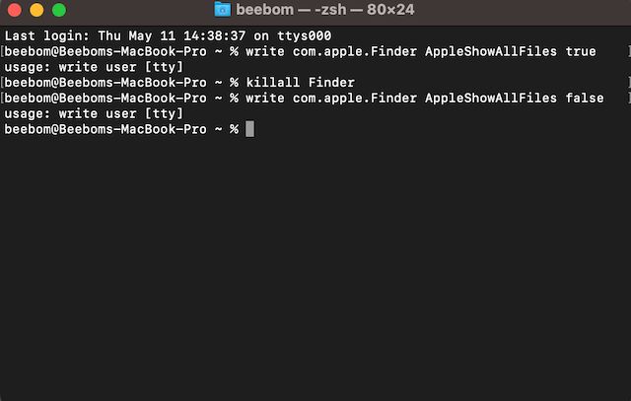Click the home folder icon in title bar
The height and width of the screenshot is (401, 631).
pos(223,11)
